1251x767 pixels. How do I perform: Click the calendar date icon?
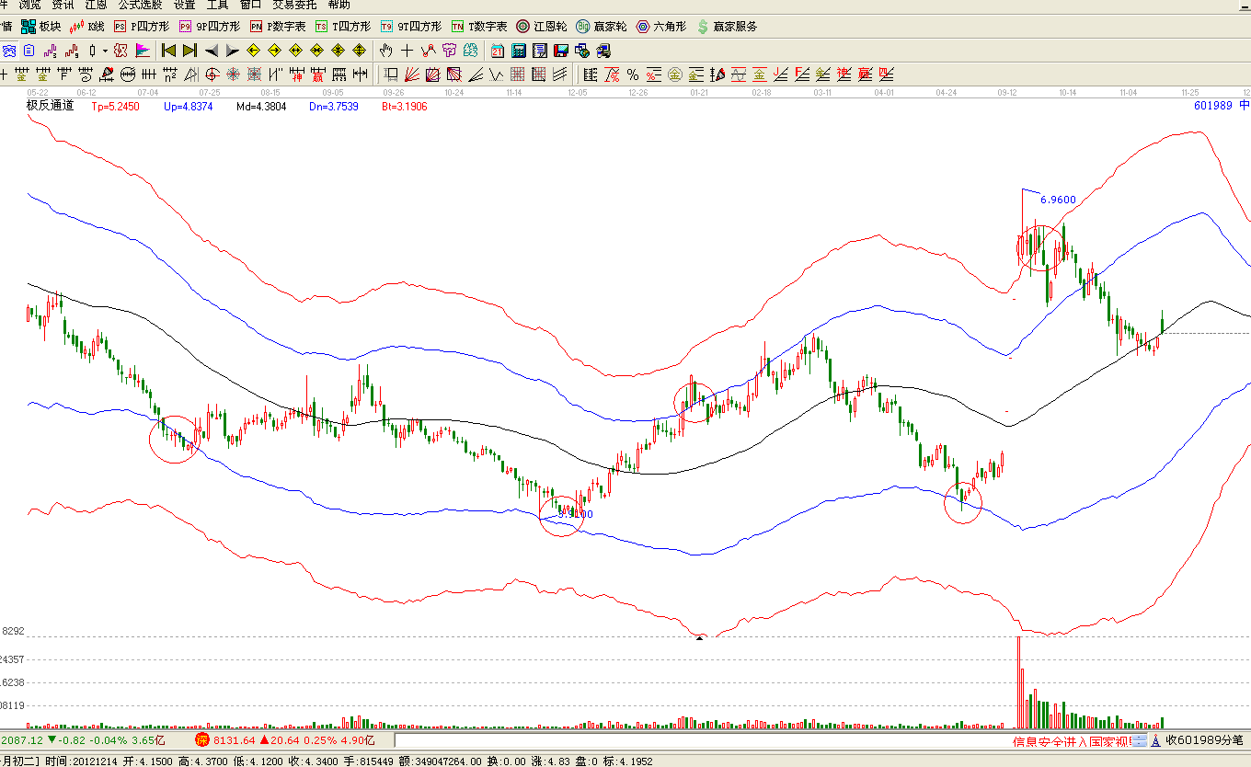tap(498, 50)
